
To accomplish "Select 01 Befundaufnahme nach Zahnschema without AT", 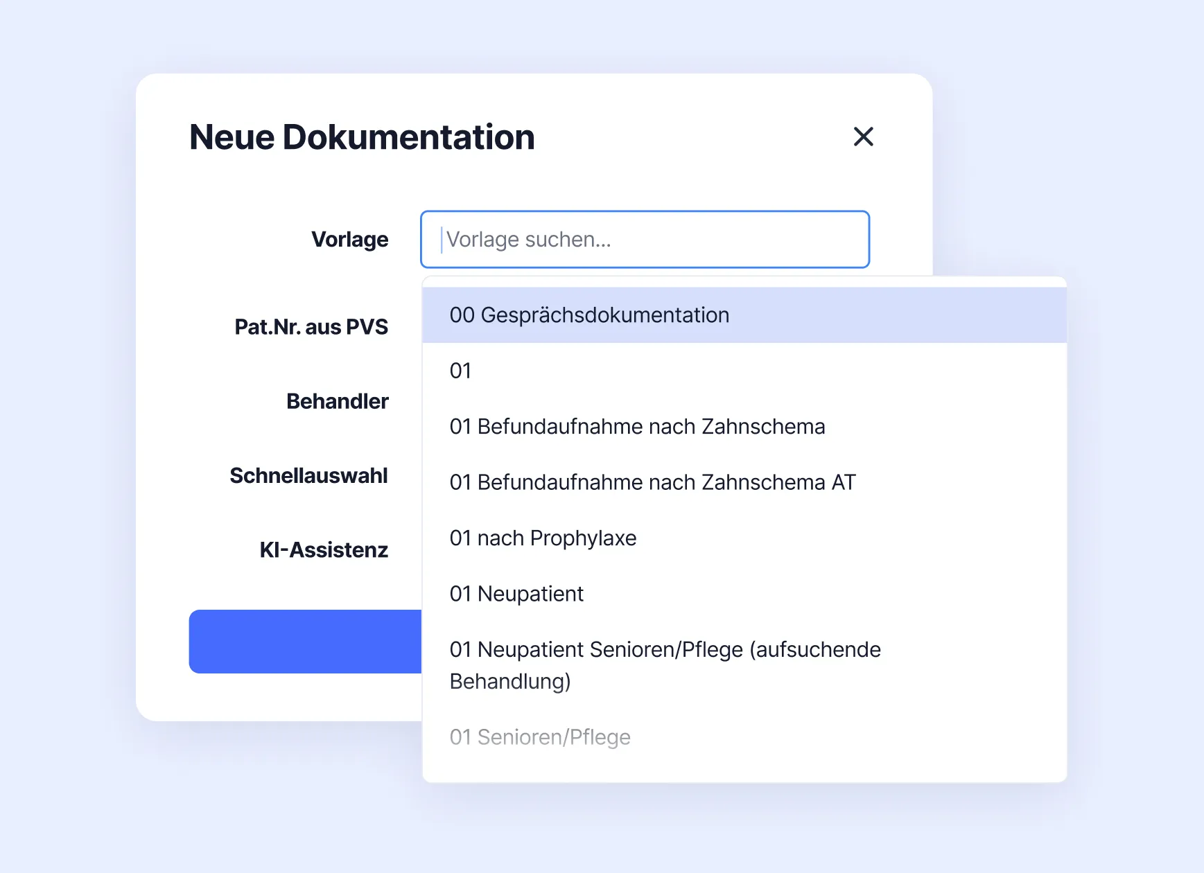I will click(637, 427).
